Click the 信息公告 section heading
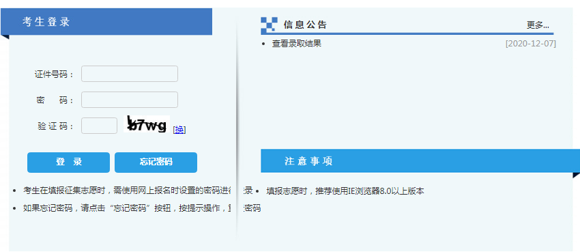 [x=305, y=25]
